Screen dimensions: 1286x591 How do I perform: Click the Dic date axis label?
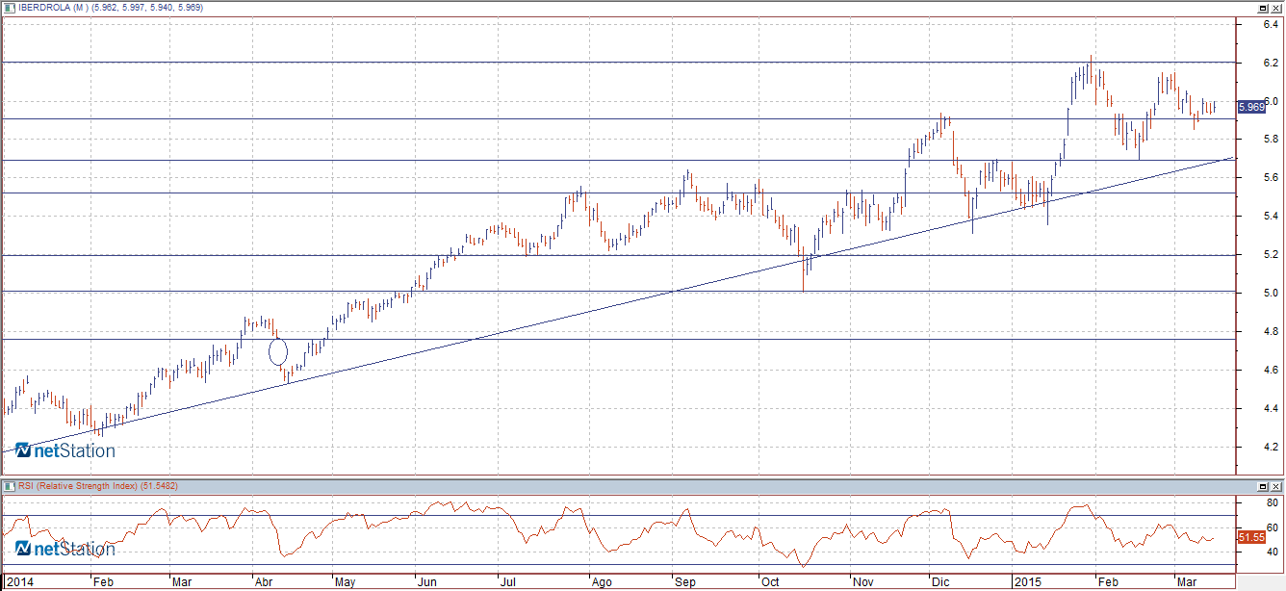click(939, 582)
